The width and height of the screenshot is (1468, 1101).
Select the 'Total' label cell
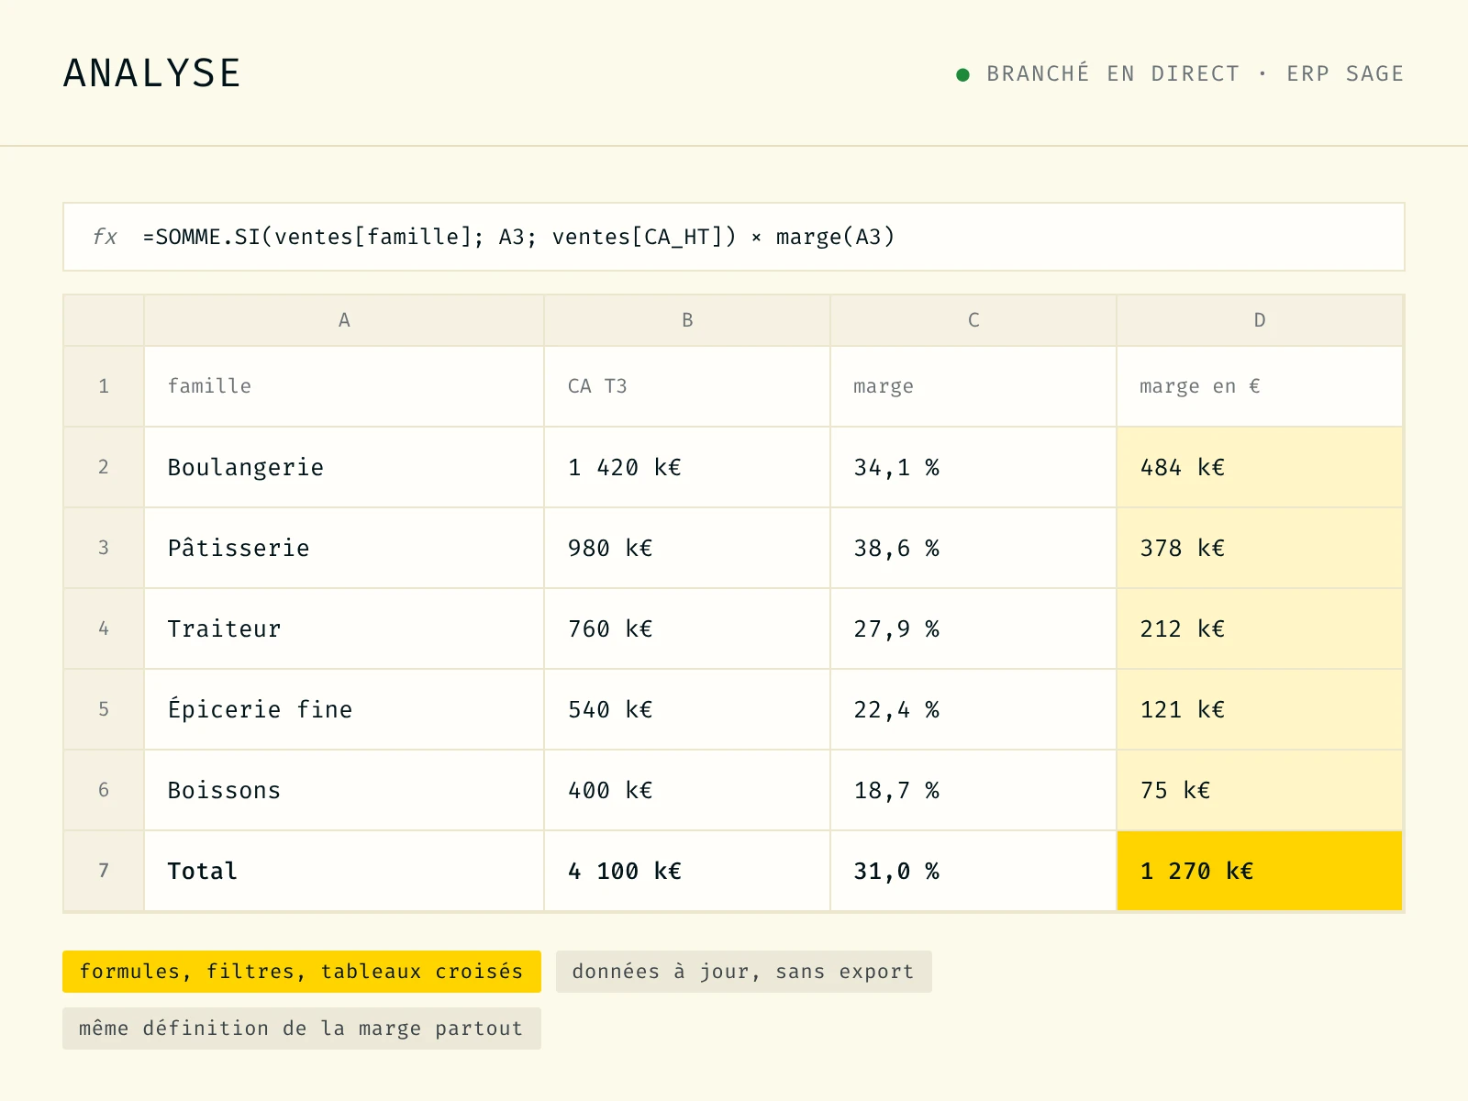click(344, 871)
